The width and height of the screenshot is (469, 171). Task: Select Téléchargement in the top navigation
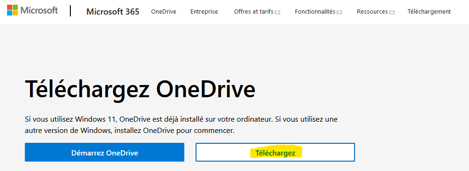point(429,12)
